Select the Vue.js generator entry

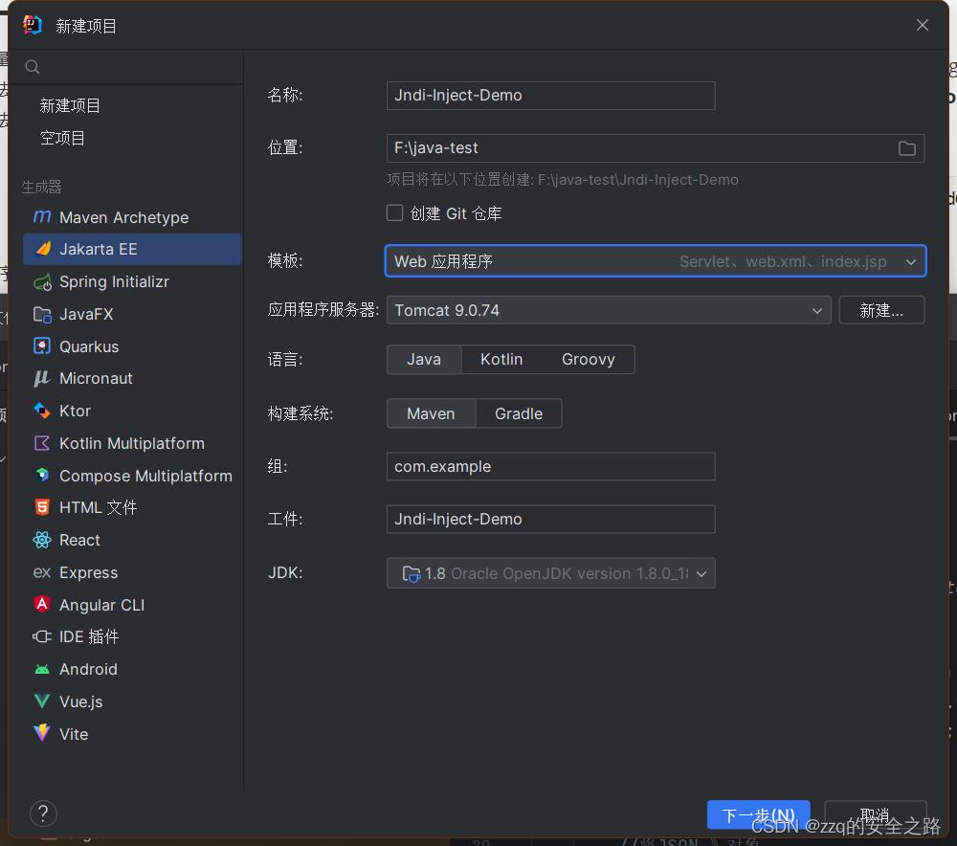click(x=132, y=701)
